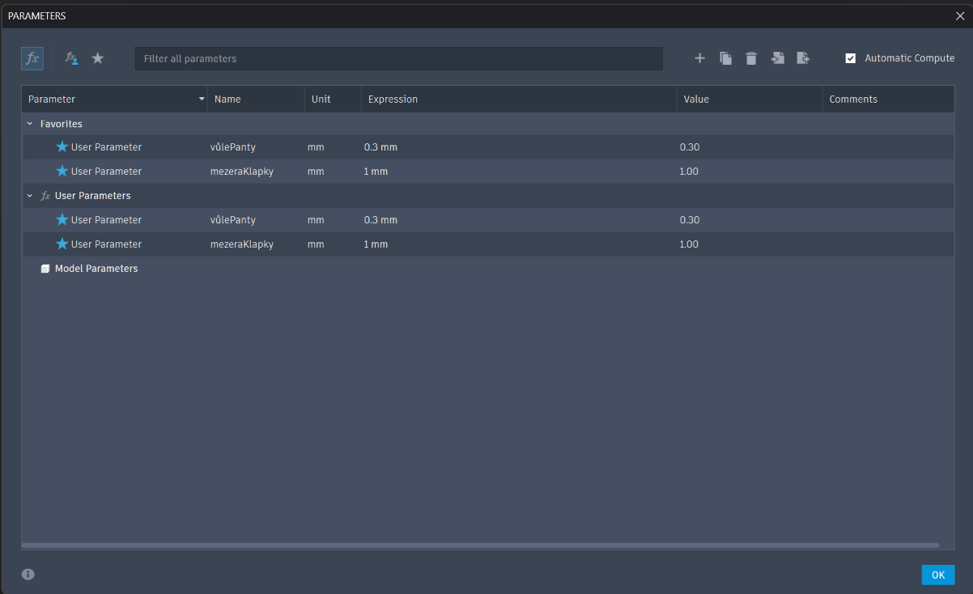Click the Expression column header
This screenshot has width=973, height=594.
point(519,100)
